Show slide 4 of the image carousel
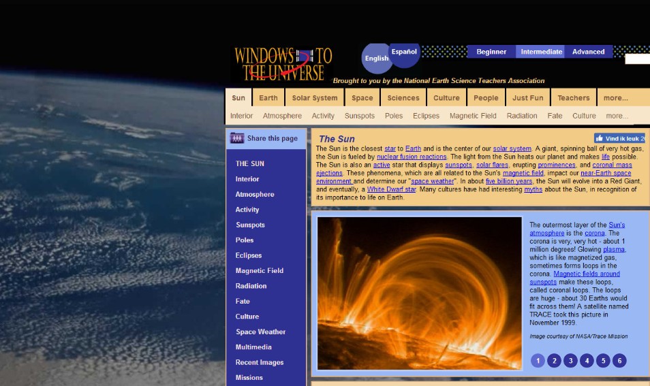 587,361
